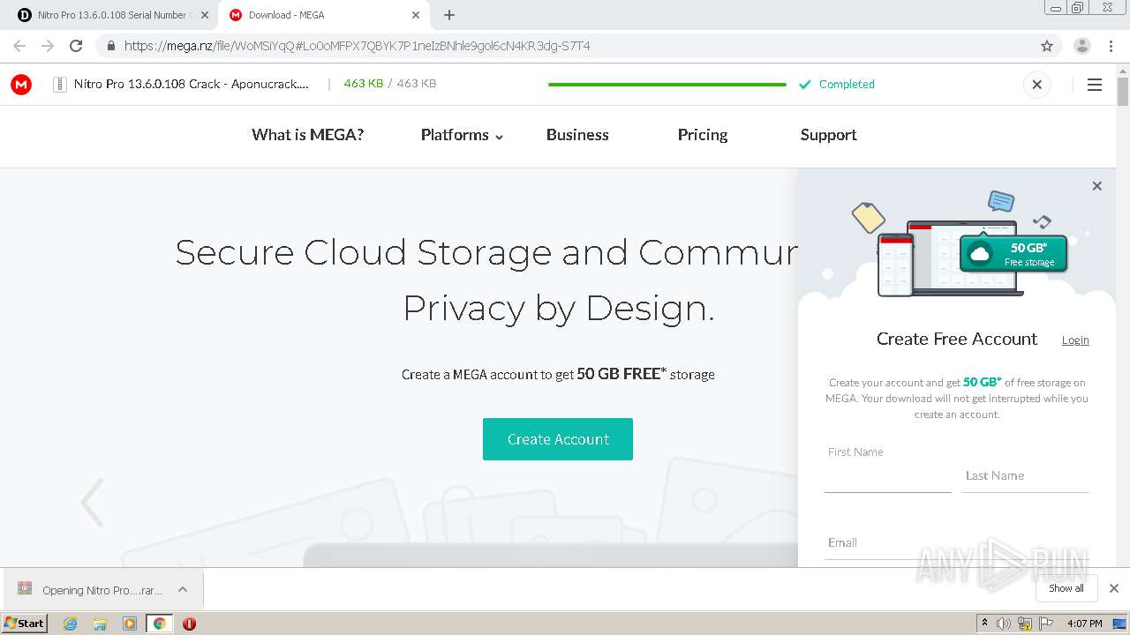The width and height of the screenshot is (1130, 635).
Task: Click the Action Center flag icon
Action: coord(1046,624)
